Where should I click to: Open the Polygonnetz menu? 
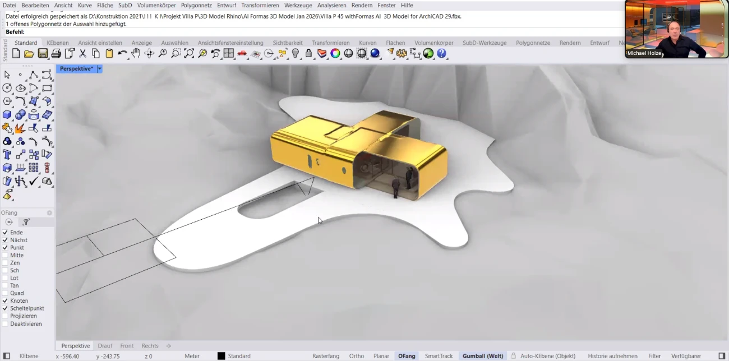coord(196,5)
